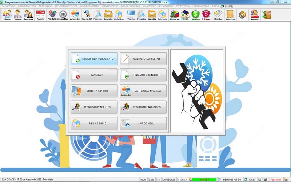Click the PESQUISAR PENDENTES button
291x182 pixels.
pos(94,107)
